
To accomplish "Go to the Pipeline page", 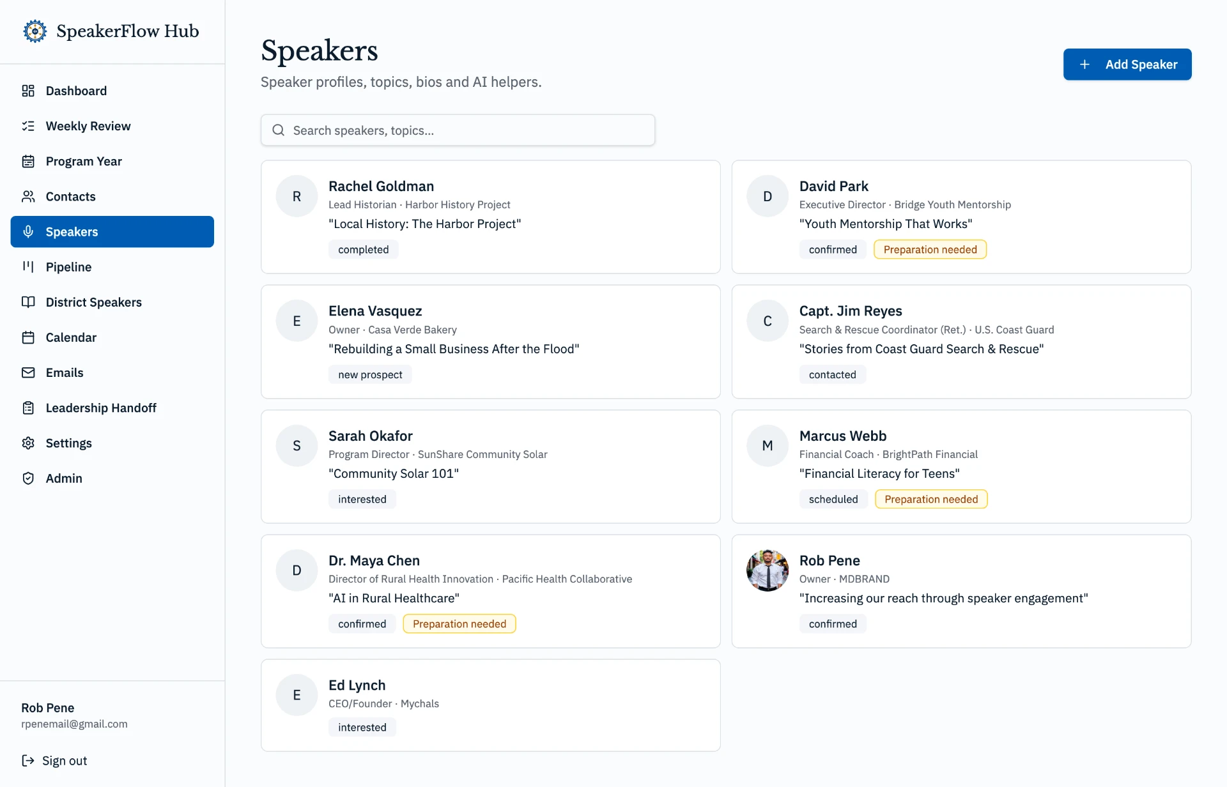I will [x=112, y=266].
